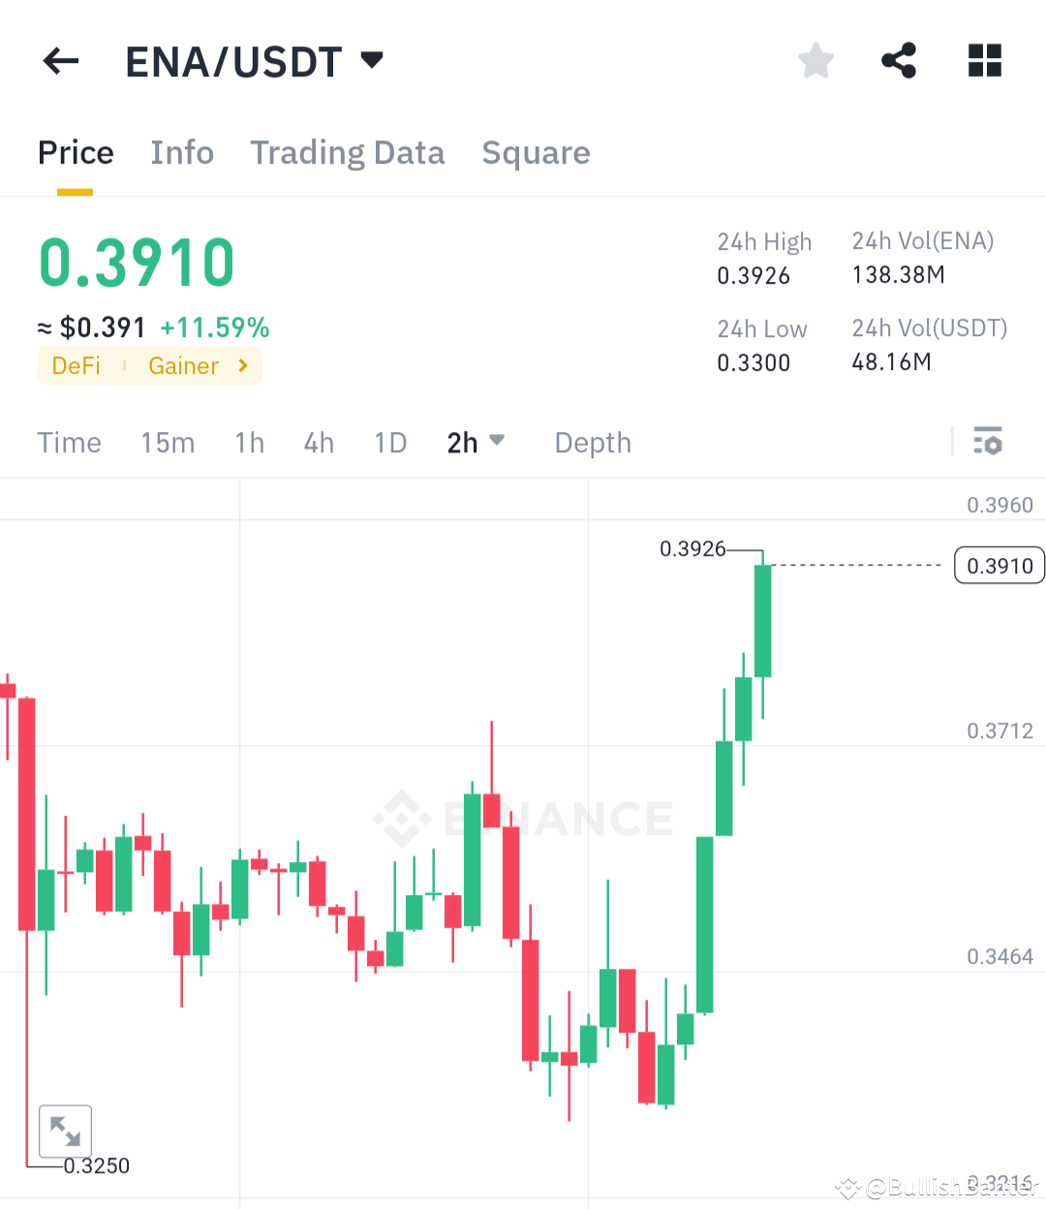Open the Square tab
Screen dimensions: 1046x1209
pos(536,153)
